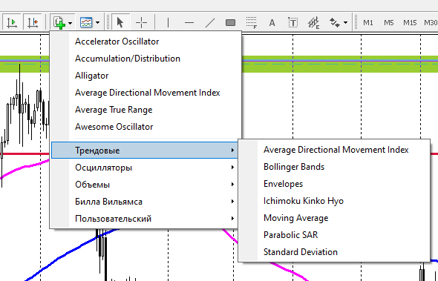Select Moving Average from submenu
Image resolution: width=438 pixels, height=281 pixels.
pos(334,218)
